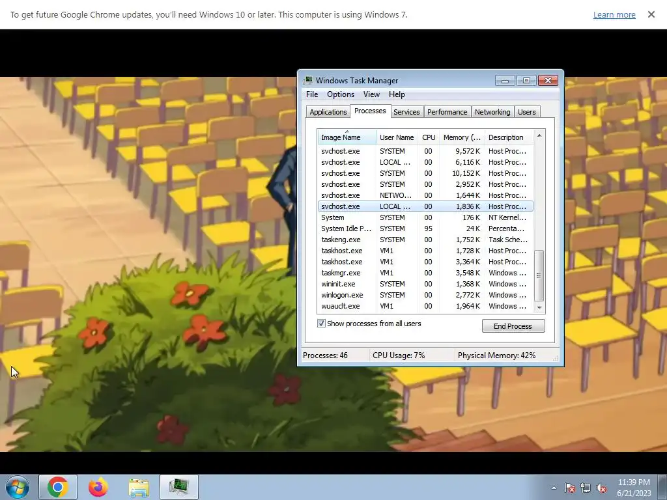Switch to the Networking tab
Screen dimensions: 667x500
pyautogui.click(x=492, y=112)
